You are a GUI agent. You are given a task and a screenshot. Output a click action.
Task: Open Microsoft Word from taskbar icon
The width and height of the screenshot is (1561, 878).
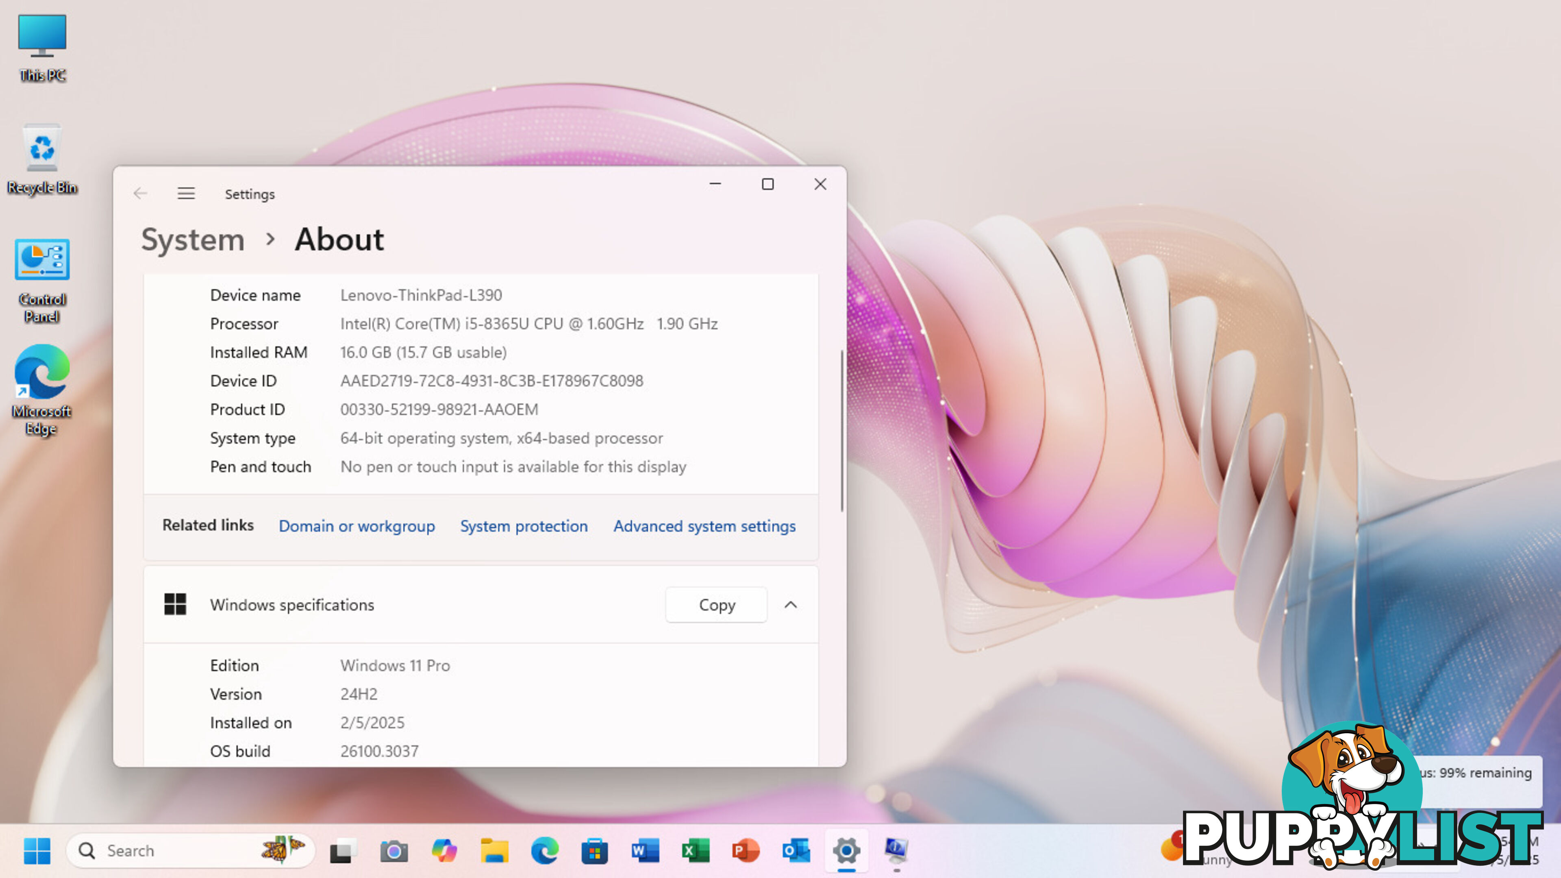[x=644, y=850]
